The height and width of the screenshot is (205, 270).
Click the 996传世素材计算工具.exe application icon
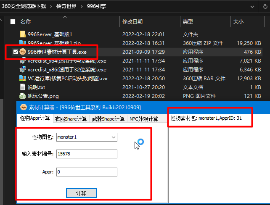click(23, 52)
